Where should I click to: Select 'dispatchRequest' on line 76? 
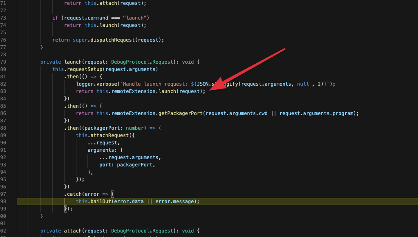(x=113, y=40)
